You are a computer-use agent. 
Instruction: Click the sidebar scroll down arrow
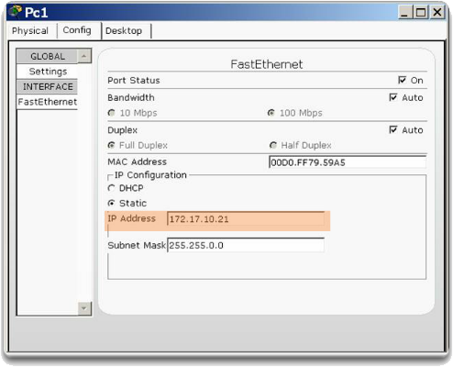[84, 308]
